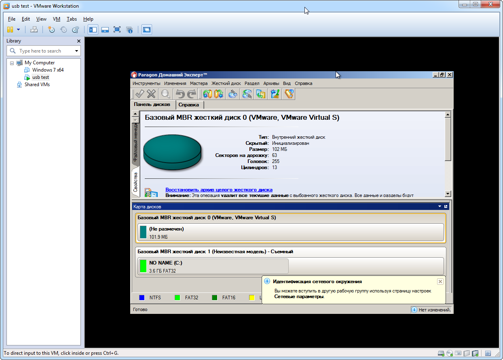The image size is (503, 360).
Task: Click the checkered-flag disk toolbar icon
Action: tap(232, 94)
